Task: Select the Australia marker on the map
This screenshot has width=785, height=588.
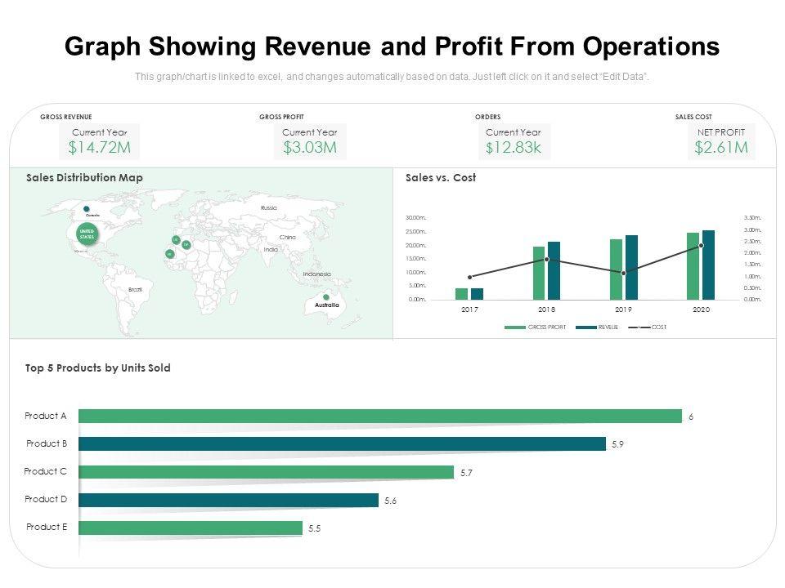Action: (326, 297)
